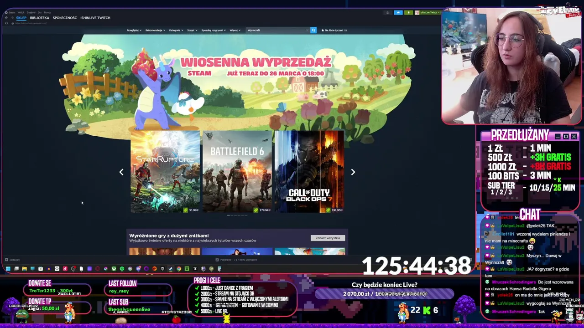Open File Explorer from the taskbar
Viewport: 584px width, 328px height.
(x=25, y=269)
